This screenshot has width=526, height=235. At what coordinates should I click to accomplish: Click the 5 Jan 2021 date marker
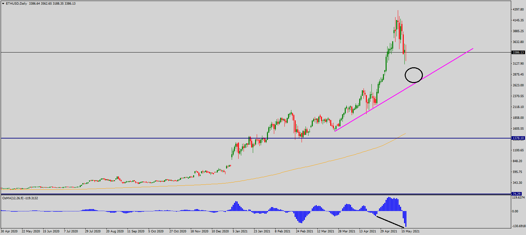pos(240,231)
